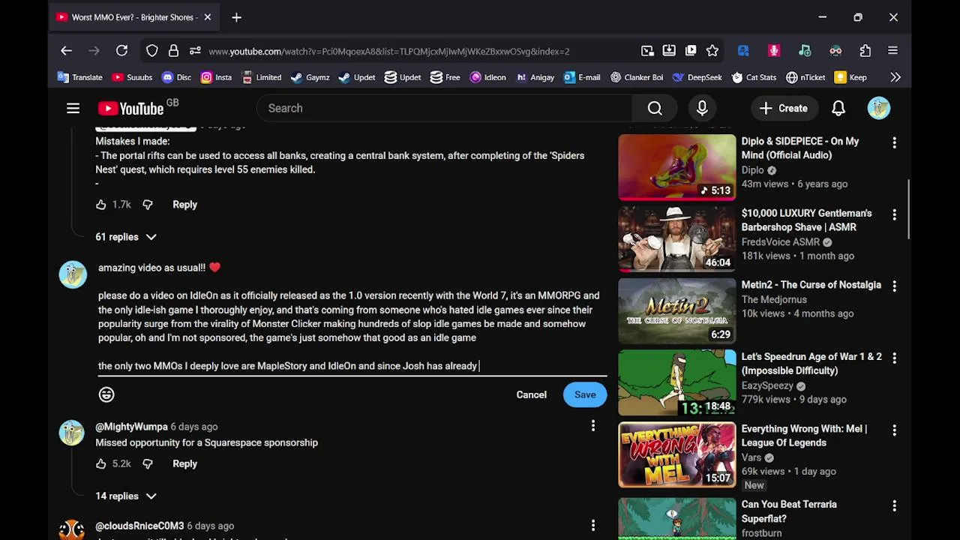The height and width of the screenshot is (540, 960).
Task: Open the emoji picker in comment editor
Action: (106, 394)
